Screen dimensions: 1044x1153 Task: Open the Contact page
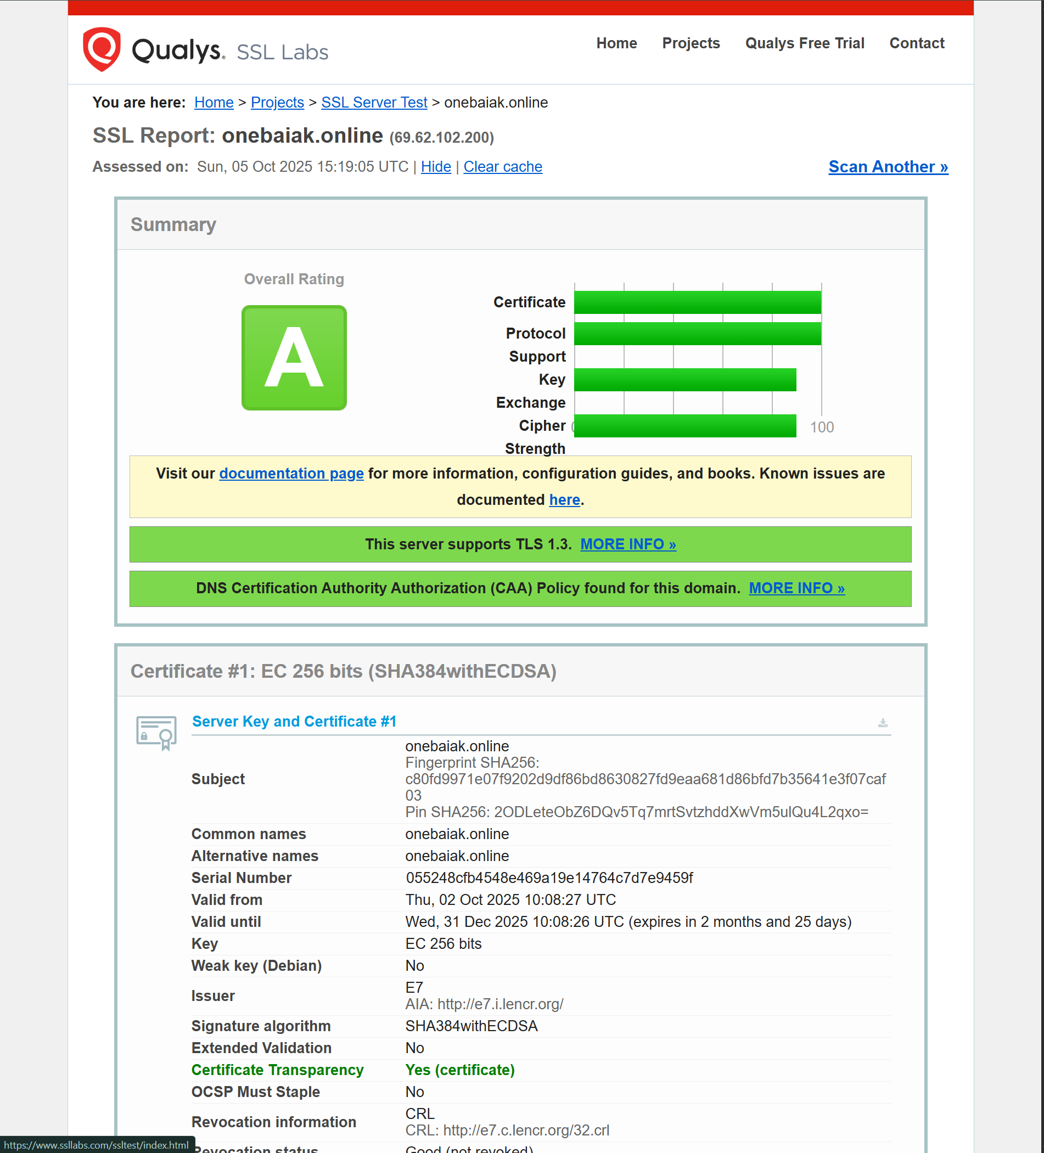917,43
